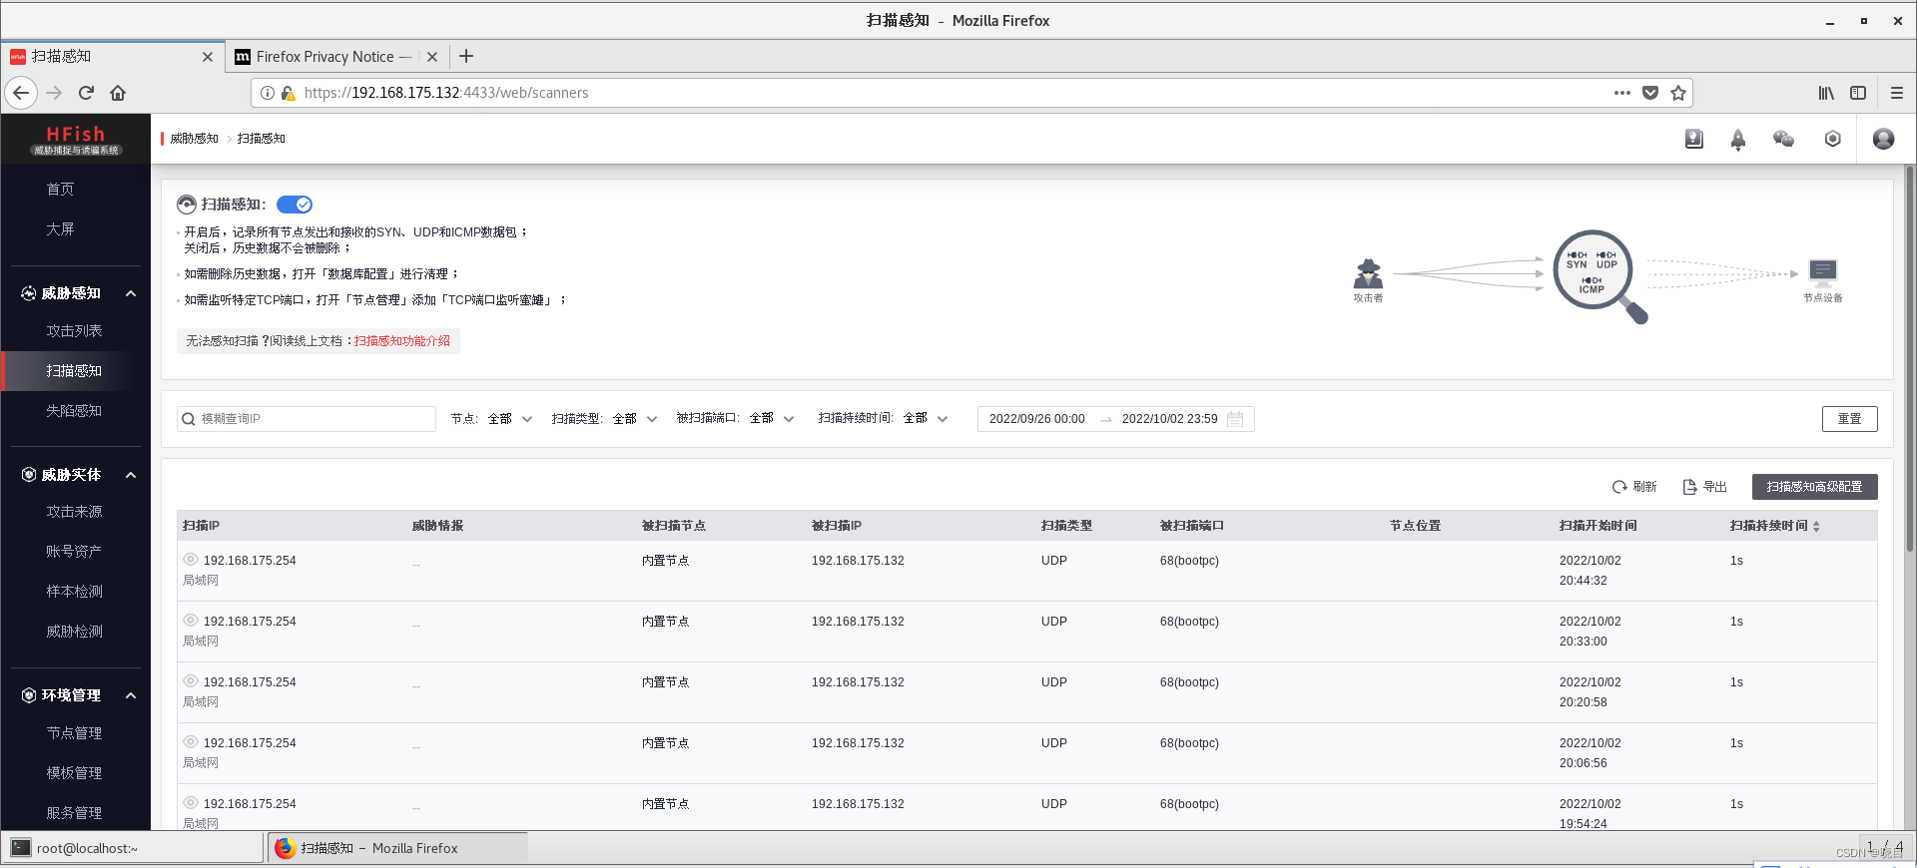Open the user avatar menu
The image size is (1917, 868).
[x=1883, y=139]
